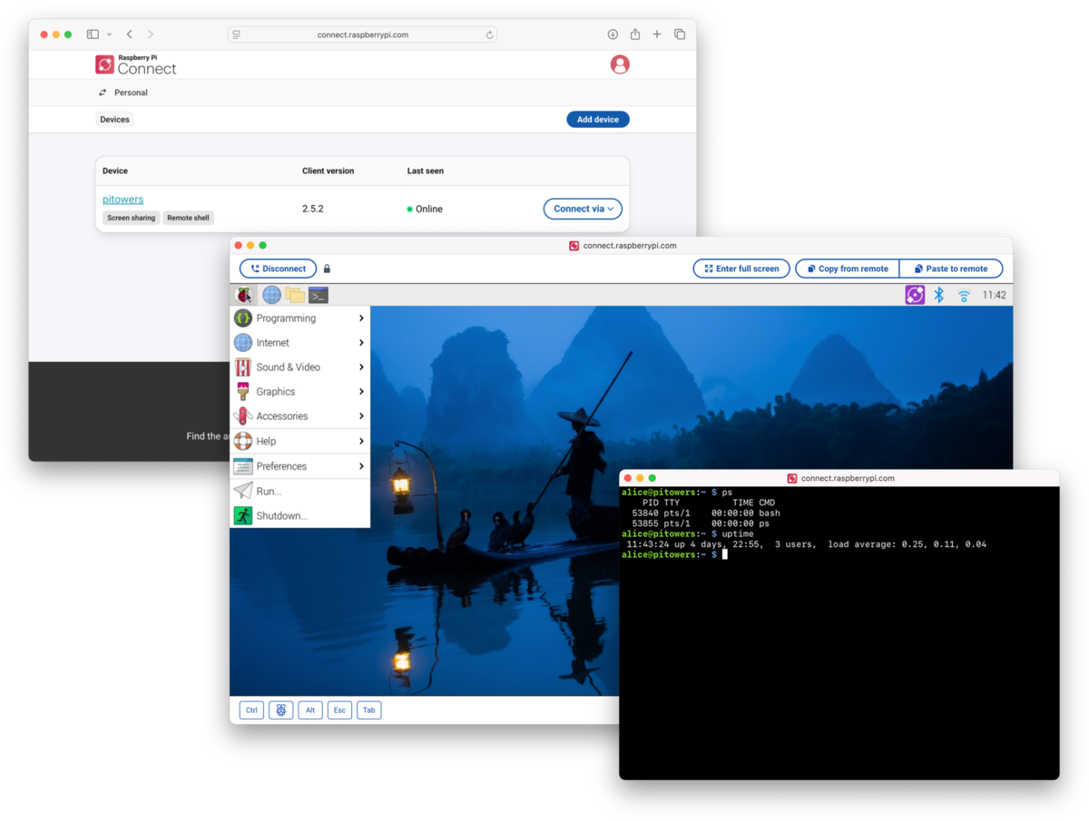The height and width of the screenshot is (821, 1089).
Task: Open the Raspberry Pi menu icon in the taskbar
Action: pos(243,295)
